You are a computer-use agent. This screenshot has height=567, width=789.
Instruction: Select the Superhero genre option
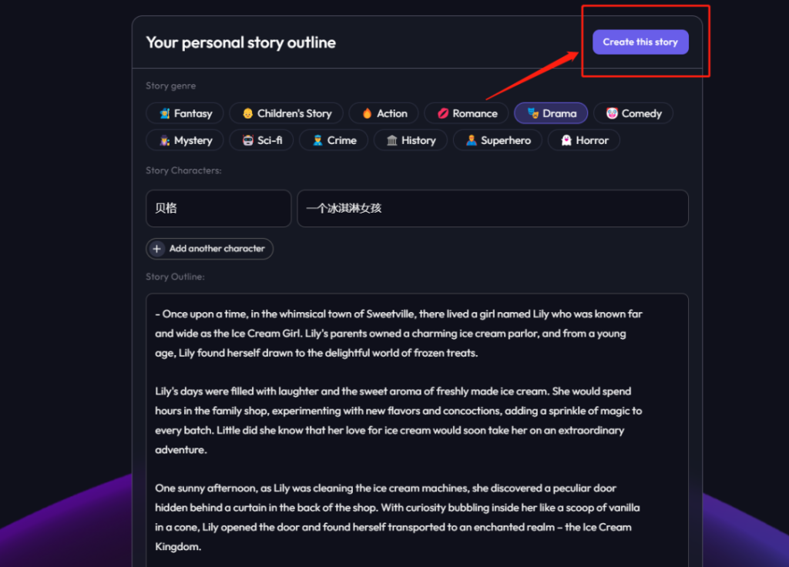click(x=498, y=140)
